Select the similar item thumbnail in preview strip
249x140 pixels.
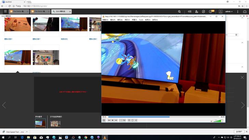pos(55,124)
